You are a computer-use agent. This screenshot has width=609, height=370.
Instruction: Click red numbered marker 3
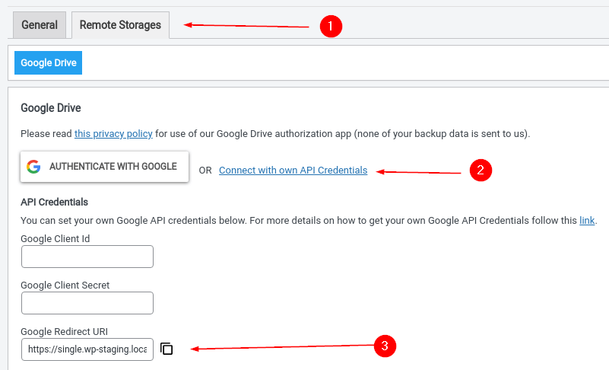coord(385,346)
